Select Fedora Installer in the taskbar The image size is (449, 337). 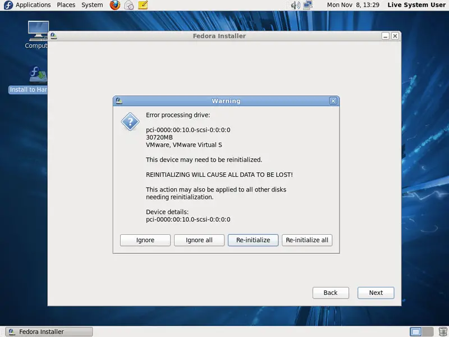point(49,331)
